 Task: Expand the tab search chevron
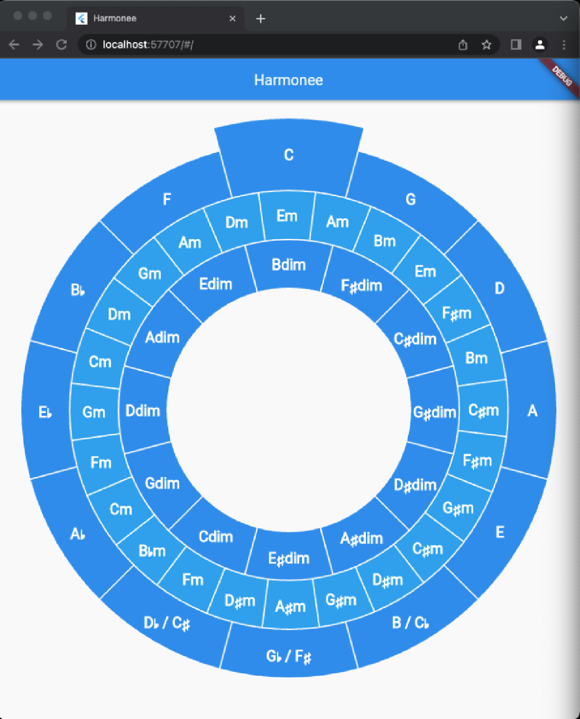pos(564,18)
